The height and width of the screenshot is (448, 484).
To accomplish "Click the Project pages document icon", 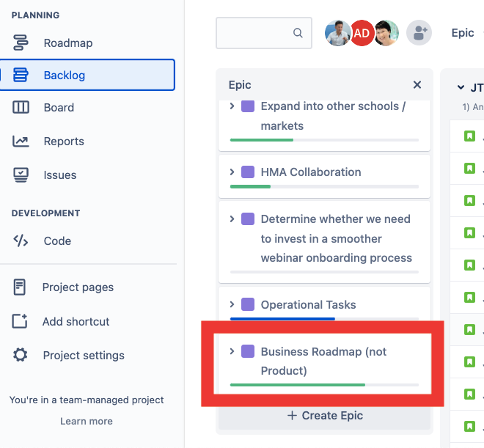I will (x=20, y=287).
